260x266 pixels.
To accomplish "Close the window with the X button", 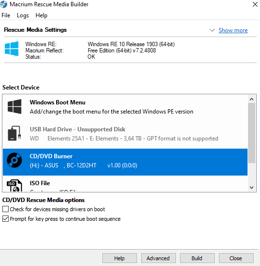I will pos(255,4).
